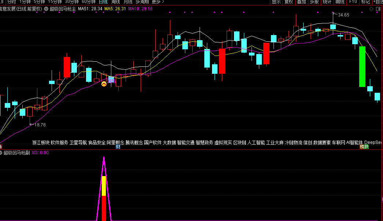Screen dimensions: 383x221
Task: Click the 叠加 overlay button
Action: (301, 2)
